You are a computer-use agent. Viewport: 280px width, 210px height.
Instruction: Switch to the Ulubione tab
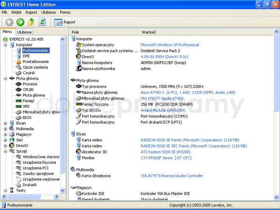tap(24, 32)
